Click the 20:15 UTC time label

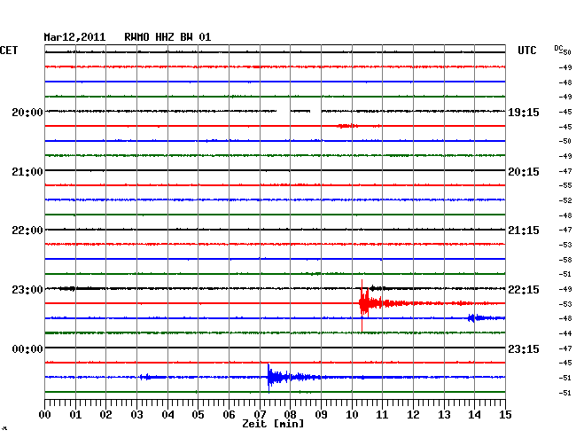(524, 172)
